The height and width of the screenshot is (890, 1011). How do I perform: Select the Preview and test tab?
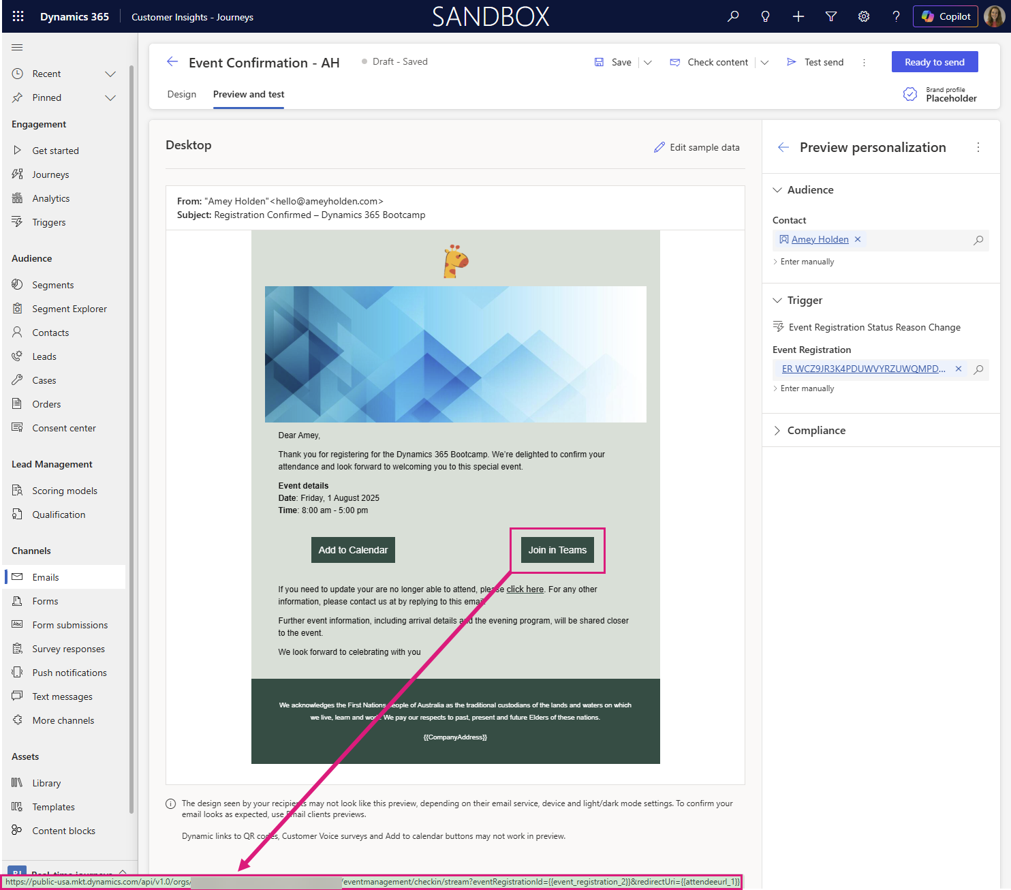click(x=249, y=94)
